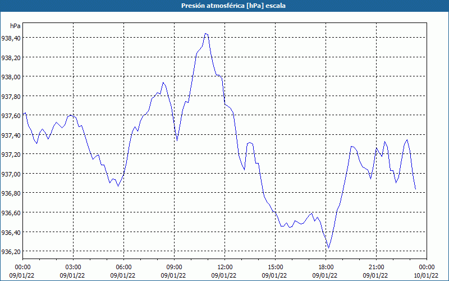Image resolution: width=449 pixels, height=281 pixels.
Task: Click the pressure curve's highest peak near 11:00
Action: click(x=205, y=34)
